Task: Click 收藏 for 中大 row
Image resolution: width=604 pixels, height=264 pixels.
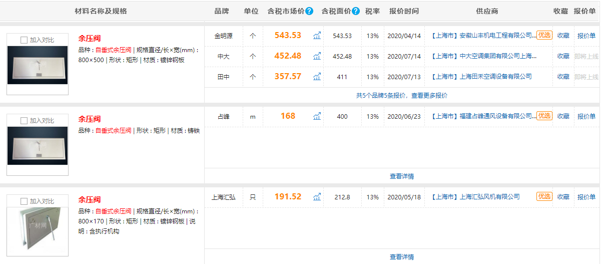Action: pyautogui.click(x=563, y=56)
